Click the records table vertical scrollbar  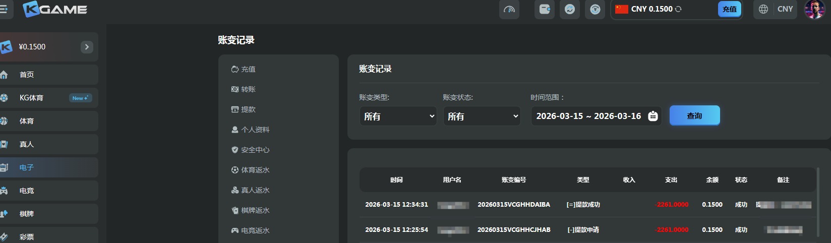(x=818, y=202)
